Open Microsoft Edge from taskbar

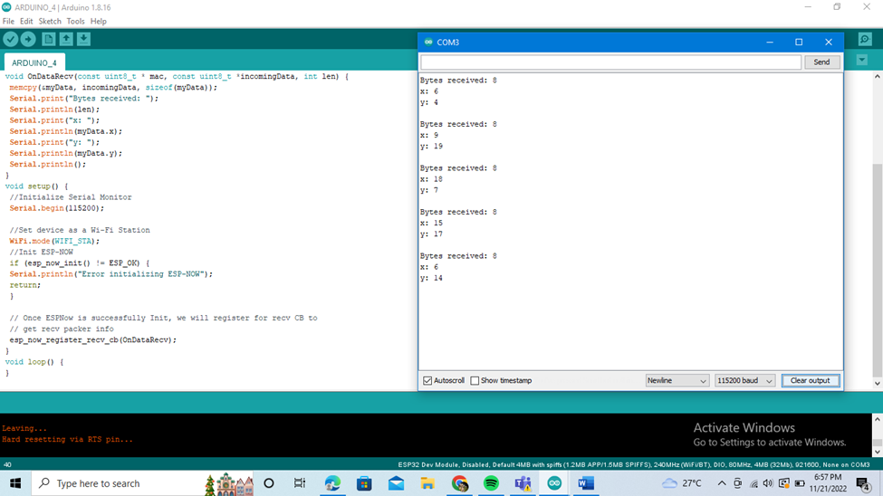332,483
